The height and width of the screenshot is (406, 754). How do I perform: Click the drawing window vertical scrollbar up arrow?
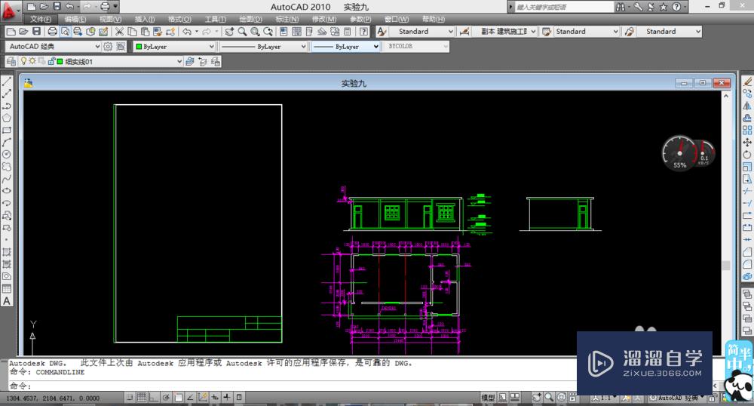coord(726,96)
